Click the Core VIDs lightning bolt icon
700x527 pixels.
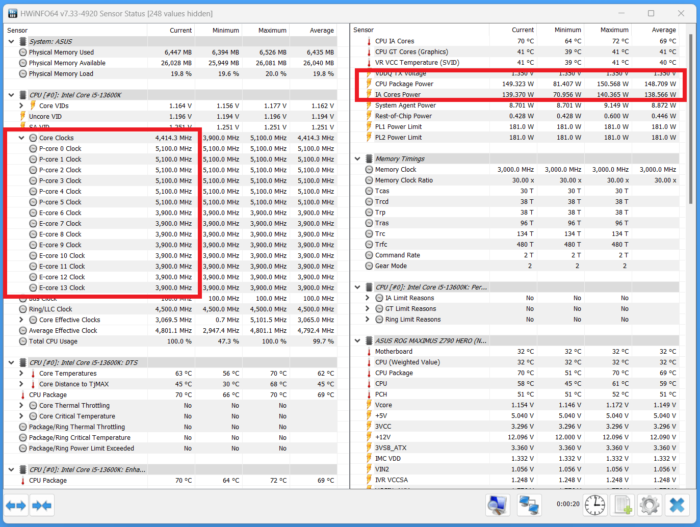point(33,106)
